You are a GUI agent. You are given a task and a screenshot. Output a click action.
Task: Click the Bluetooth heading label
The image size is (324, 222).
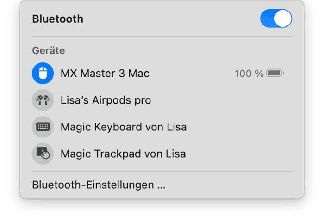pyautogui.click(x=58, y=19)
